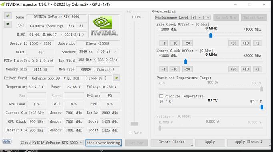Click the Memory Clock Offset slider handle

coord(185,61)
